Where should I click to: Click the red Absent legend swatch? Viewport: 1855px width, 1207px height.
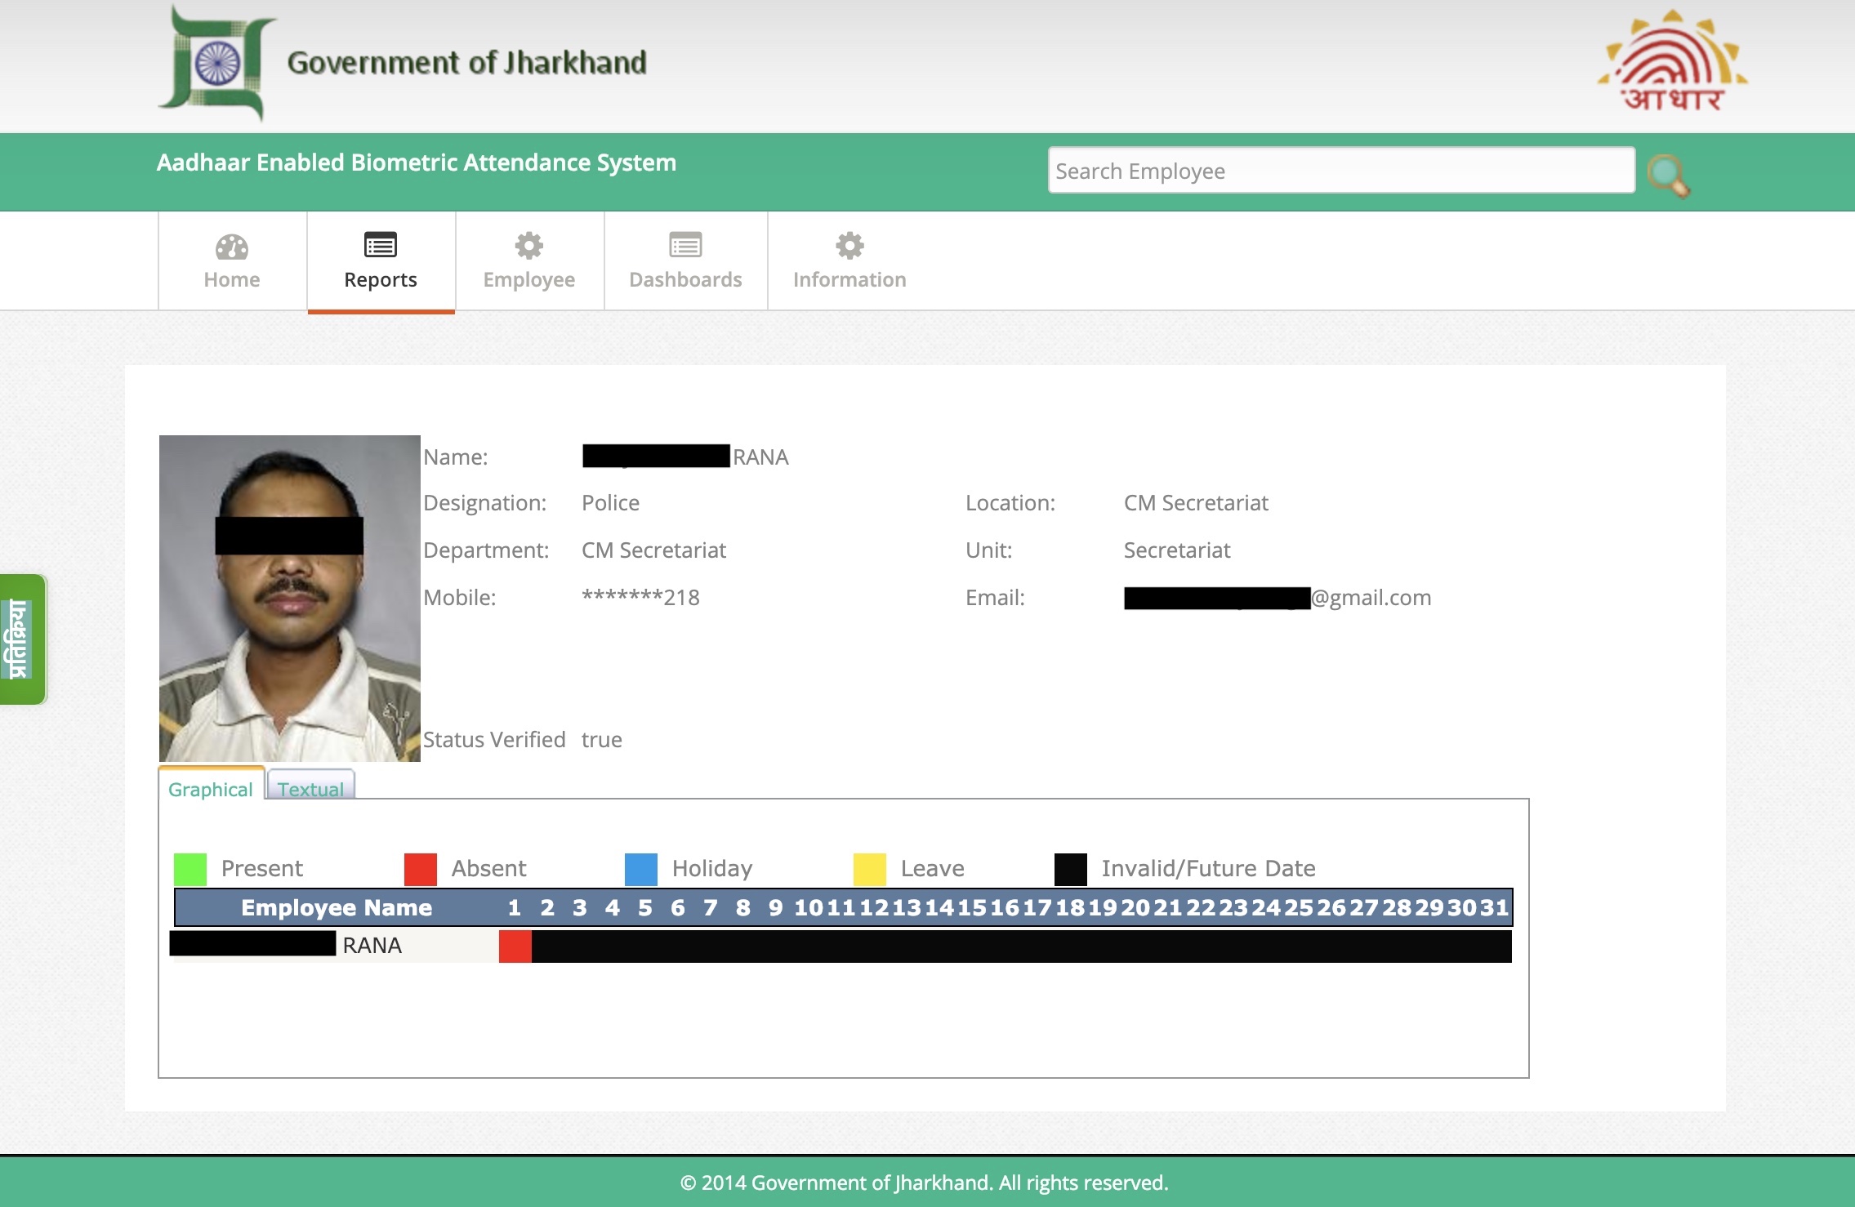pos(421,869)
